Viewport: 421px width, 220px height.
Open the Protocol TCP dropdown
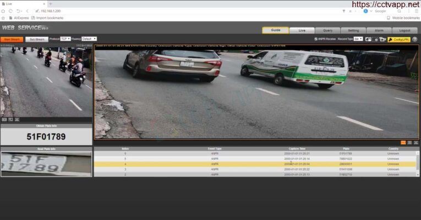pyautogui.click(x=65, y=39)
